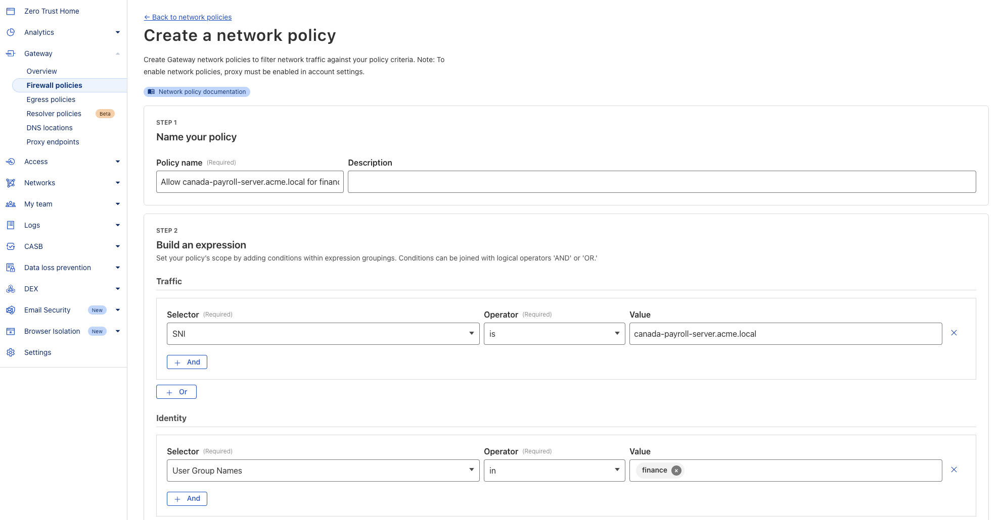Expand the Access sidebar section
Image resolution: width=1000 pixels, height=520 pixels.
(x=117, y=162)
